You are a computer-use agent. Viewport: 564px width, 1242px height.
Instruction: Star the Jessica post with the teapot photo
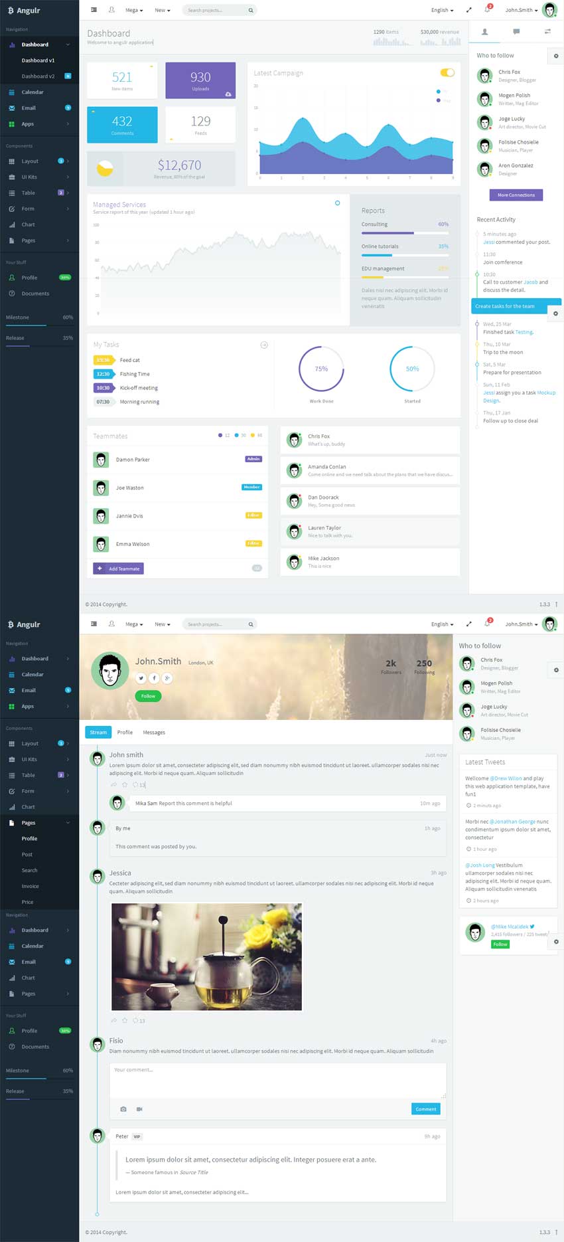tap(125, 1021)
